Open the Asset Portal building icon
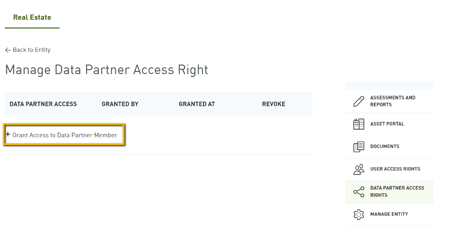 coord(358,124)
